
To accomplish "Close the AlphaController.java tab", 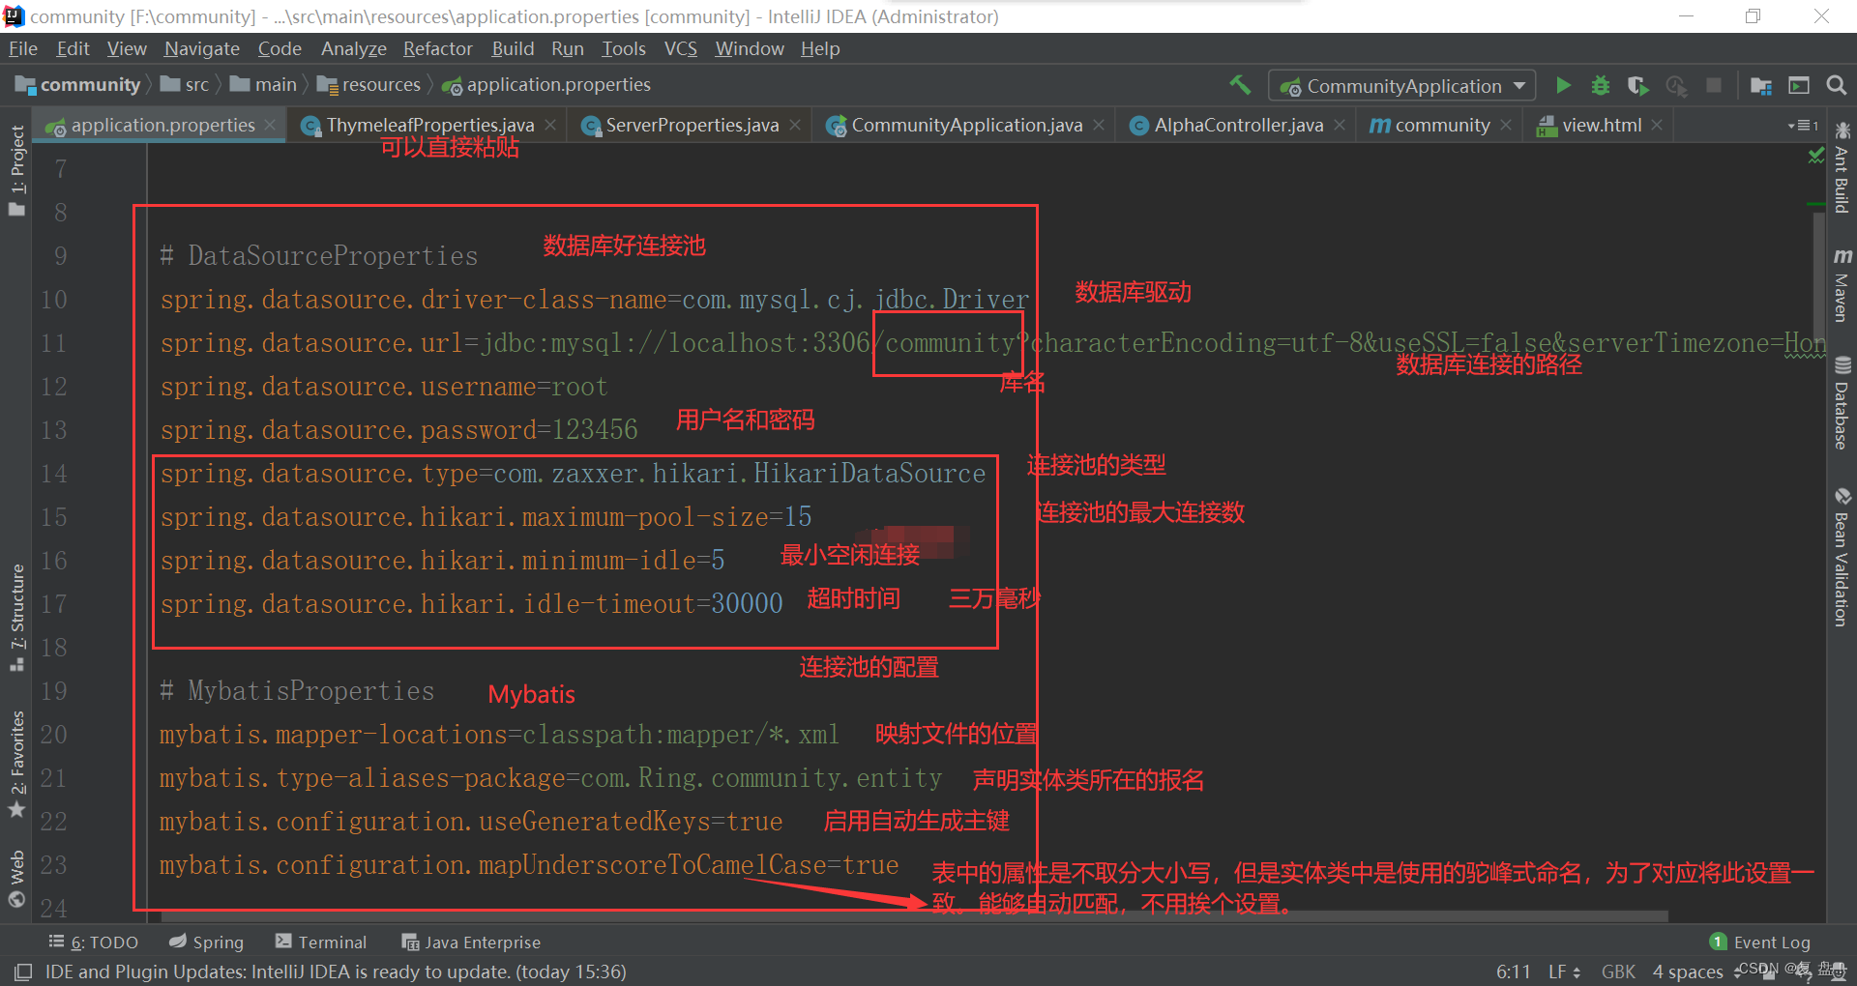I will (1340, 125).
